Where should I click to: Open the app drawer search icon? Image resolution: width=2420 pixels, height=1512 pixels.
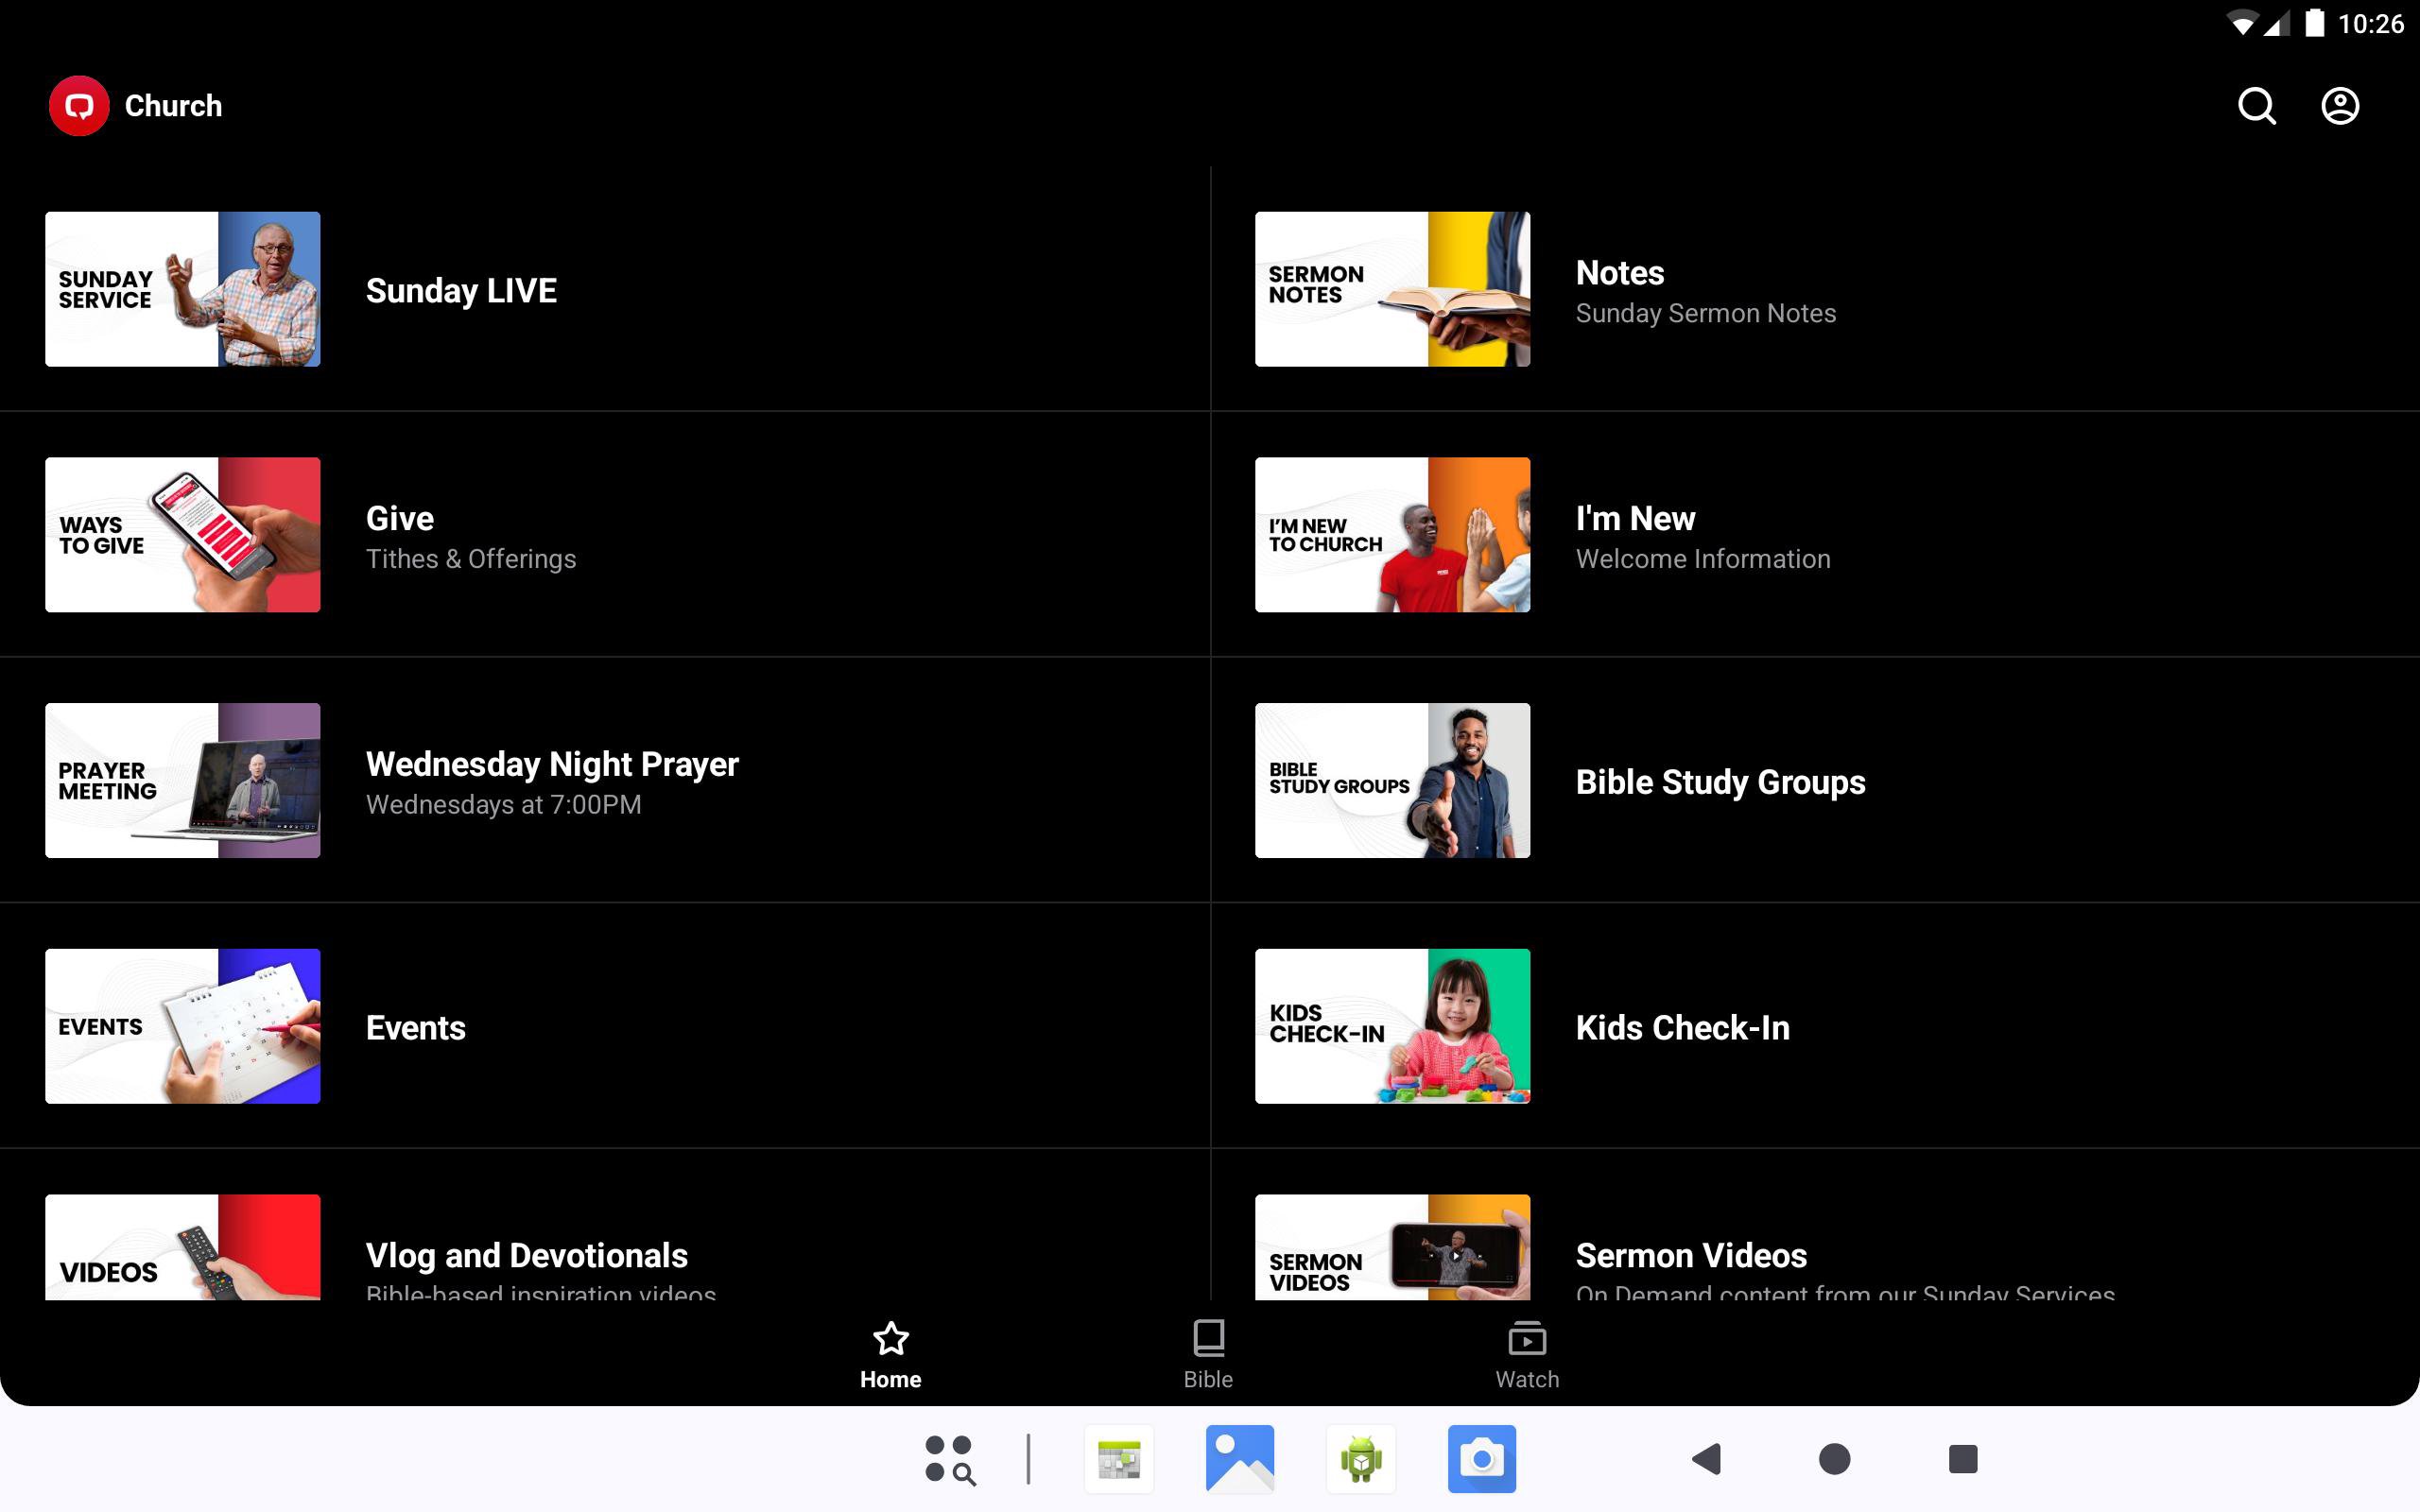[x=949, y=1459]
